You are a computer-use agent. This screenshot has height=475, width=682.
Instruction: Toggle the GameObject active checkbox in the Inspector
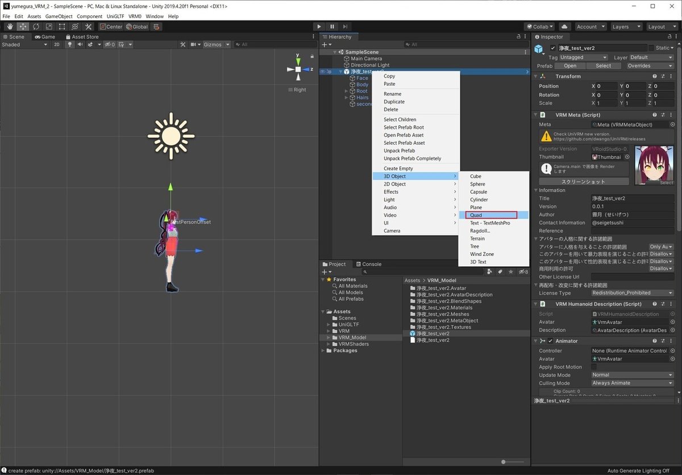tap(553, 48)
